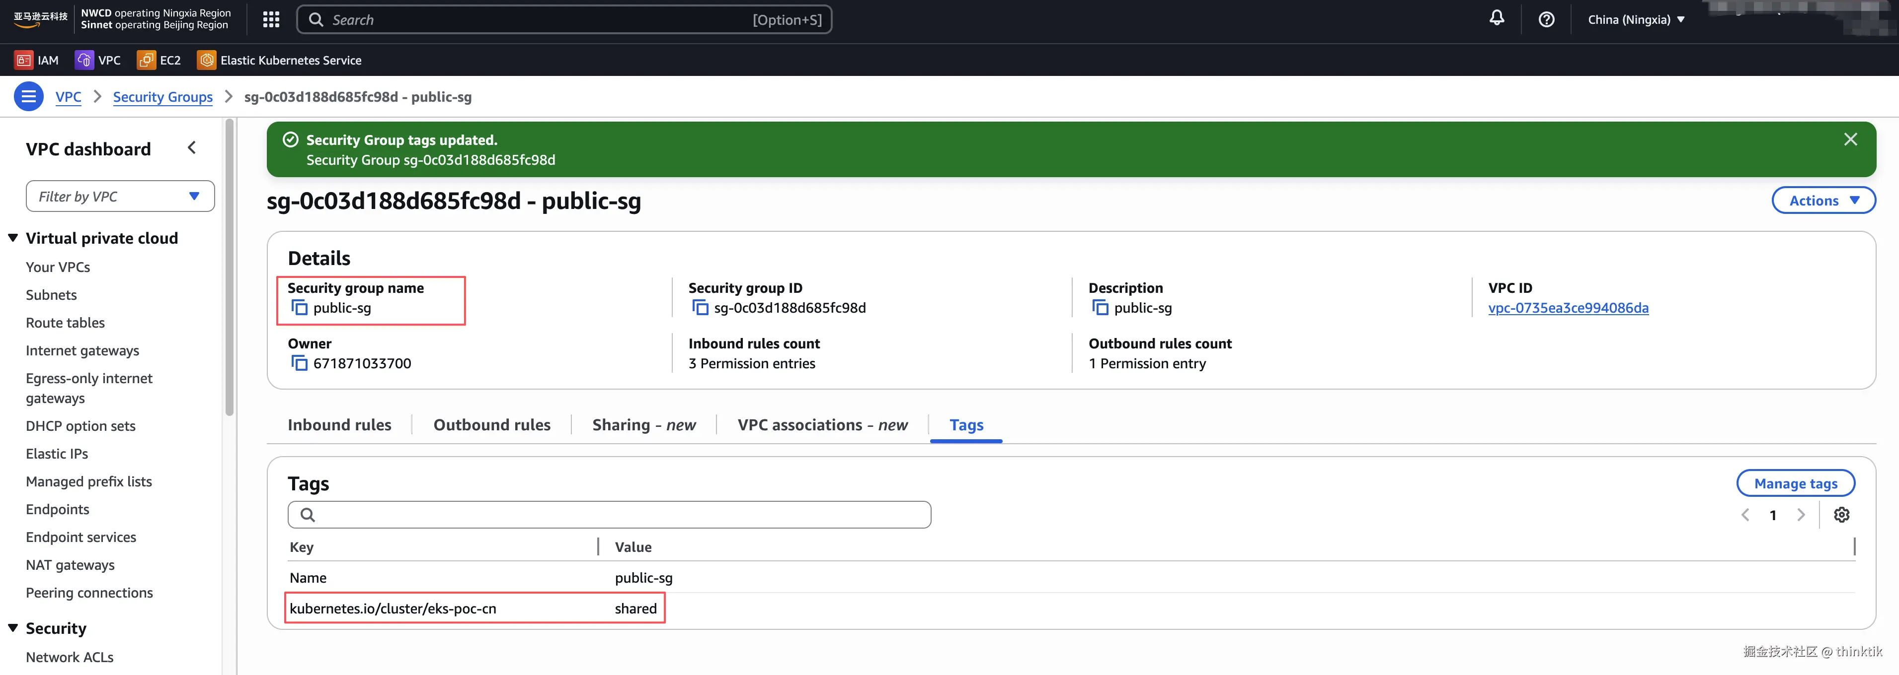Image resolution: width=1899 pixels, height=675 pixels.
Task: Toggle the hamburger navigation menu
Action: (29, 96)
